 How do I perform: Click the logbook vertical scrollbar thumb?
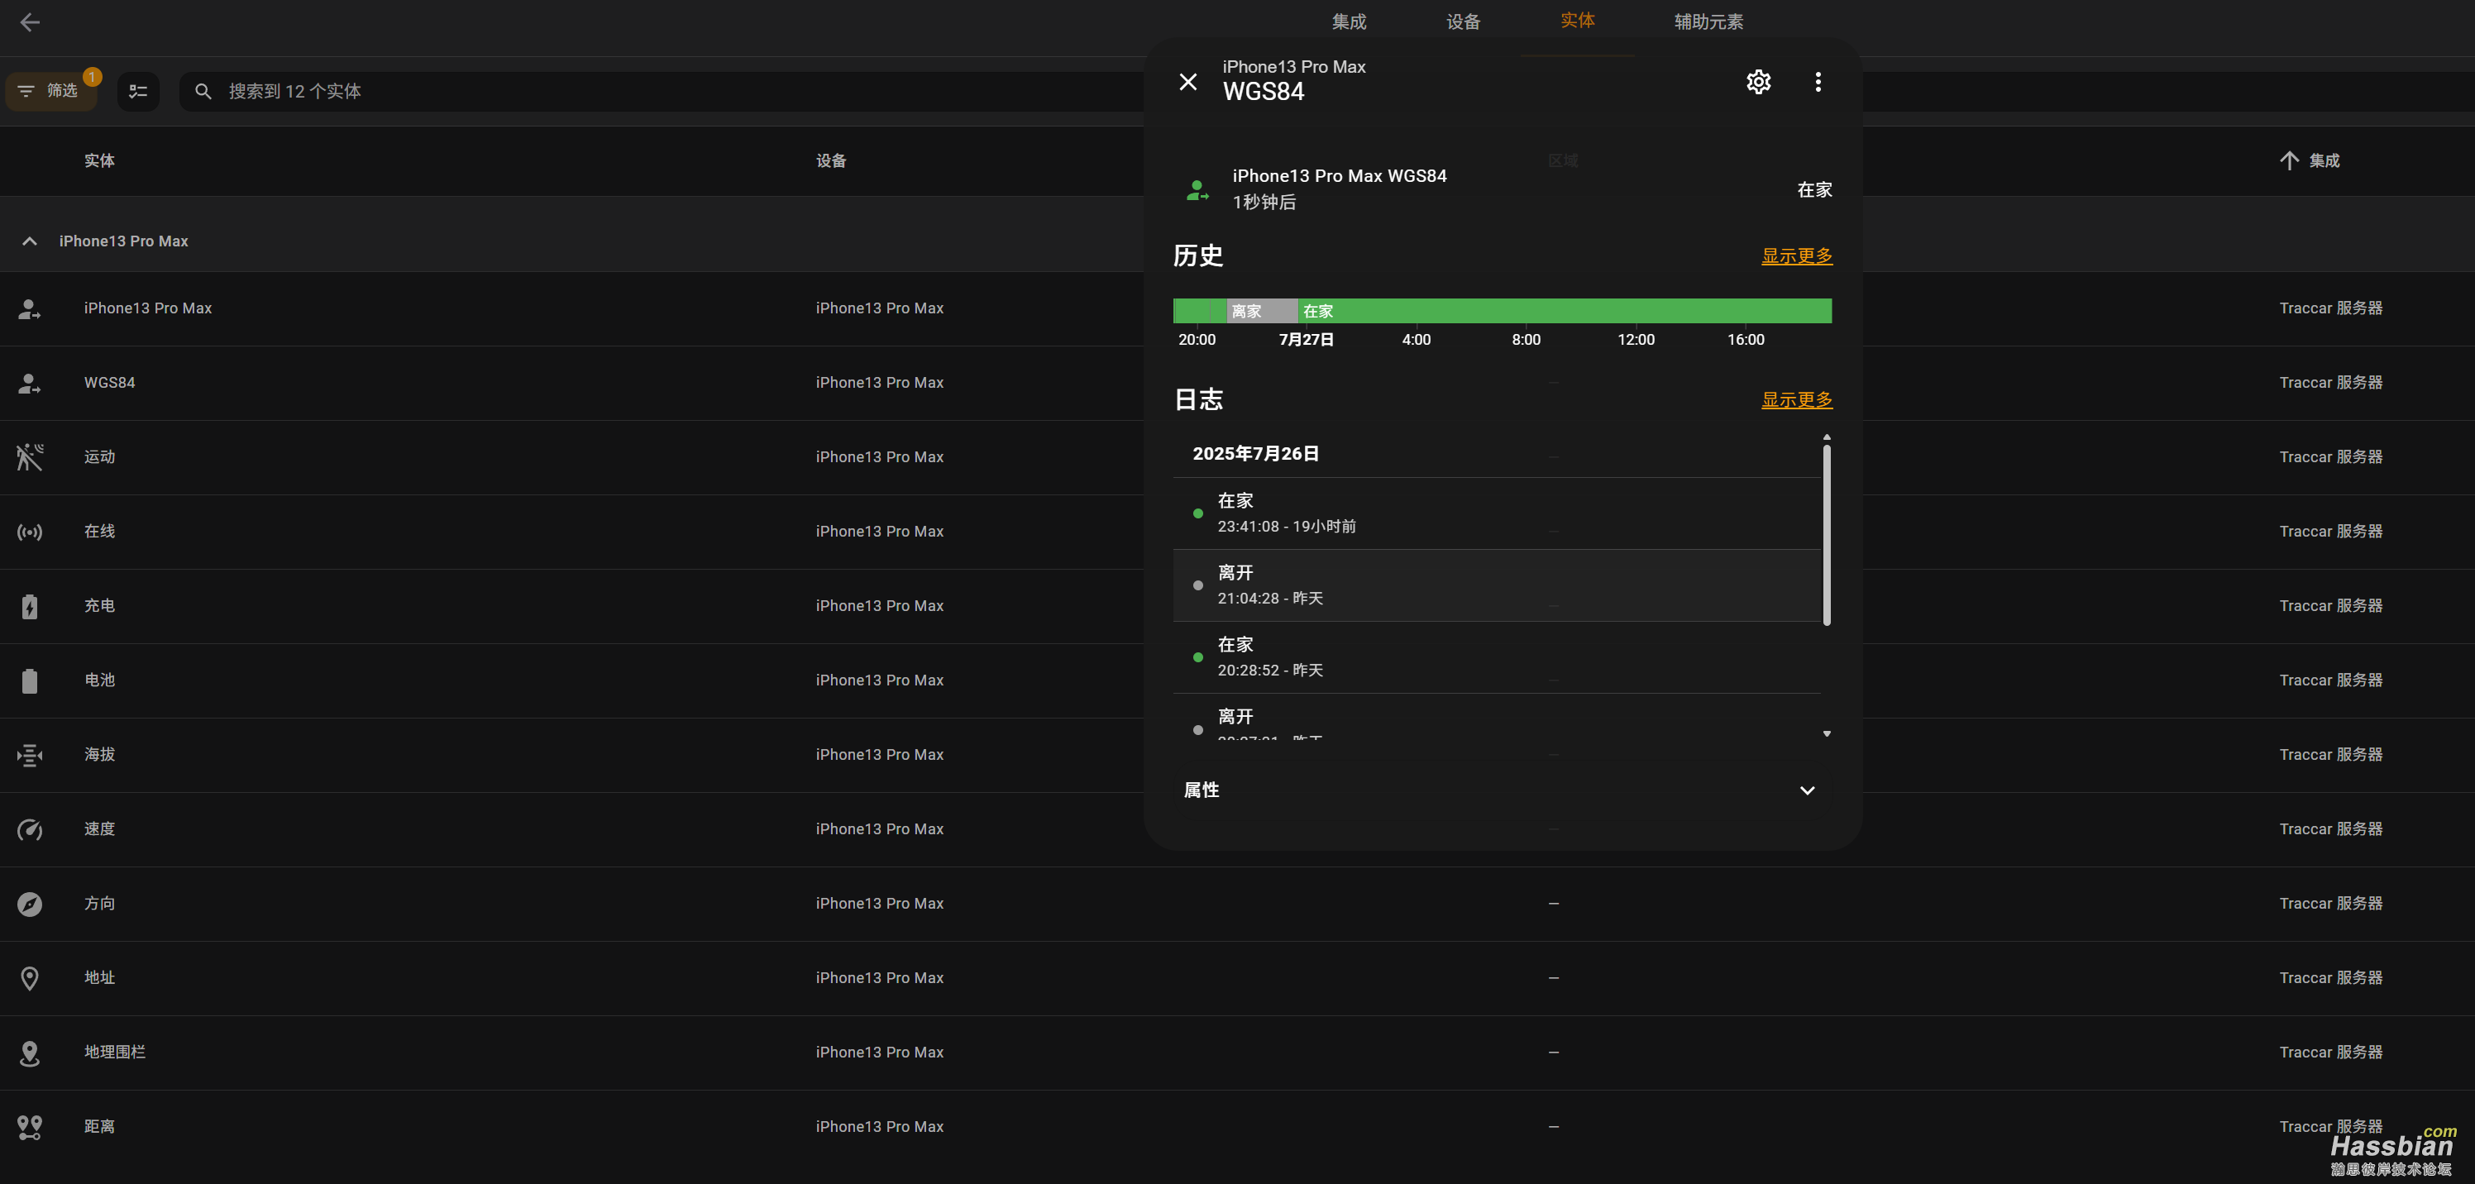pos(1827,535)
